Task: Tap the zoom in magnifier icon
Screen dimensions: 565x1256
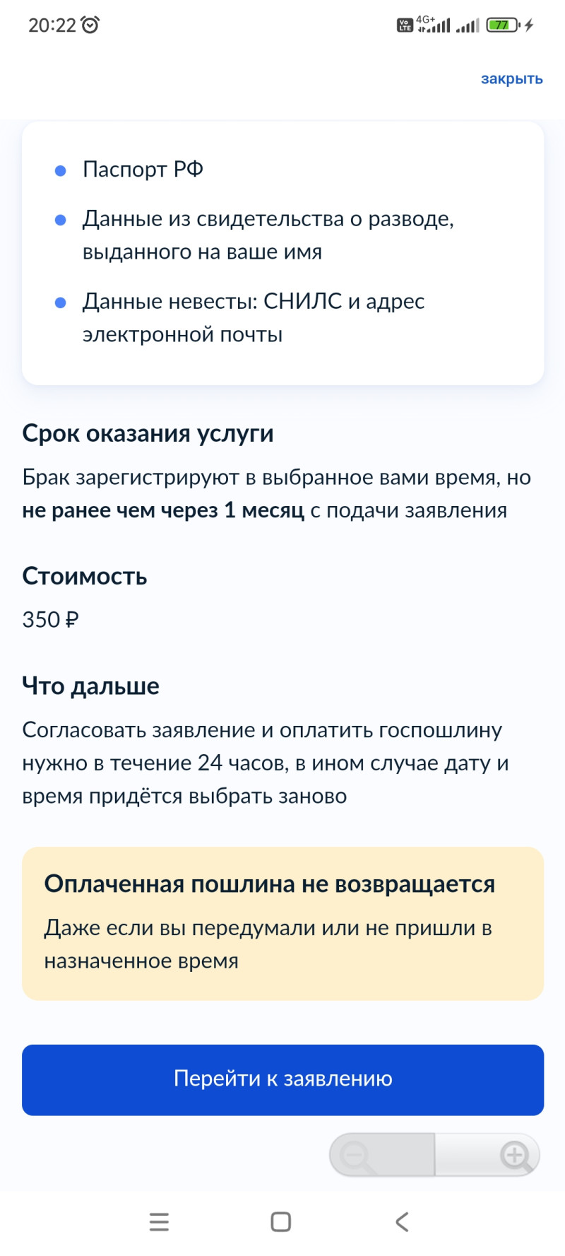Action: tap(516, 1156)
